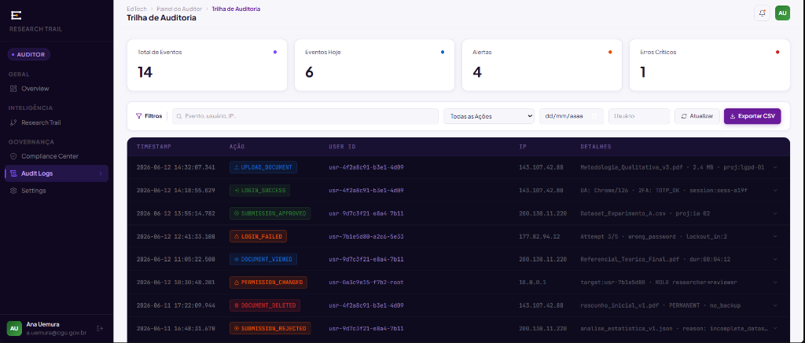Open the notifications bell icon
The width and height of the screenshot is (805, 343).
(x=762, y=13)
